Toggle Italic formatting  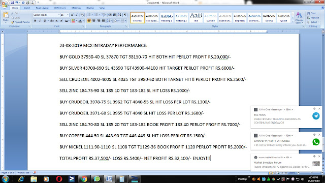(x=40, y=21)
